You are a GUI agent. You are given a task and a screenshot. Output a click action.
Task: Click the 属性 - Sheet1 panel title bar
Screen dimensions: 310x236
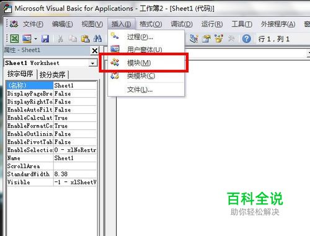[47, 50]
